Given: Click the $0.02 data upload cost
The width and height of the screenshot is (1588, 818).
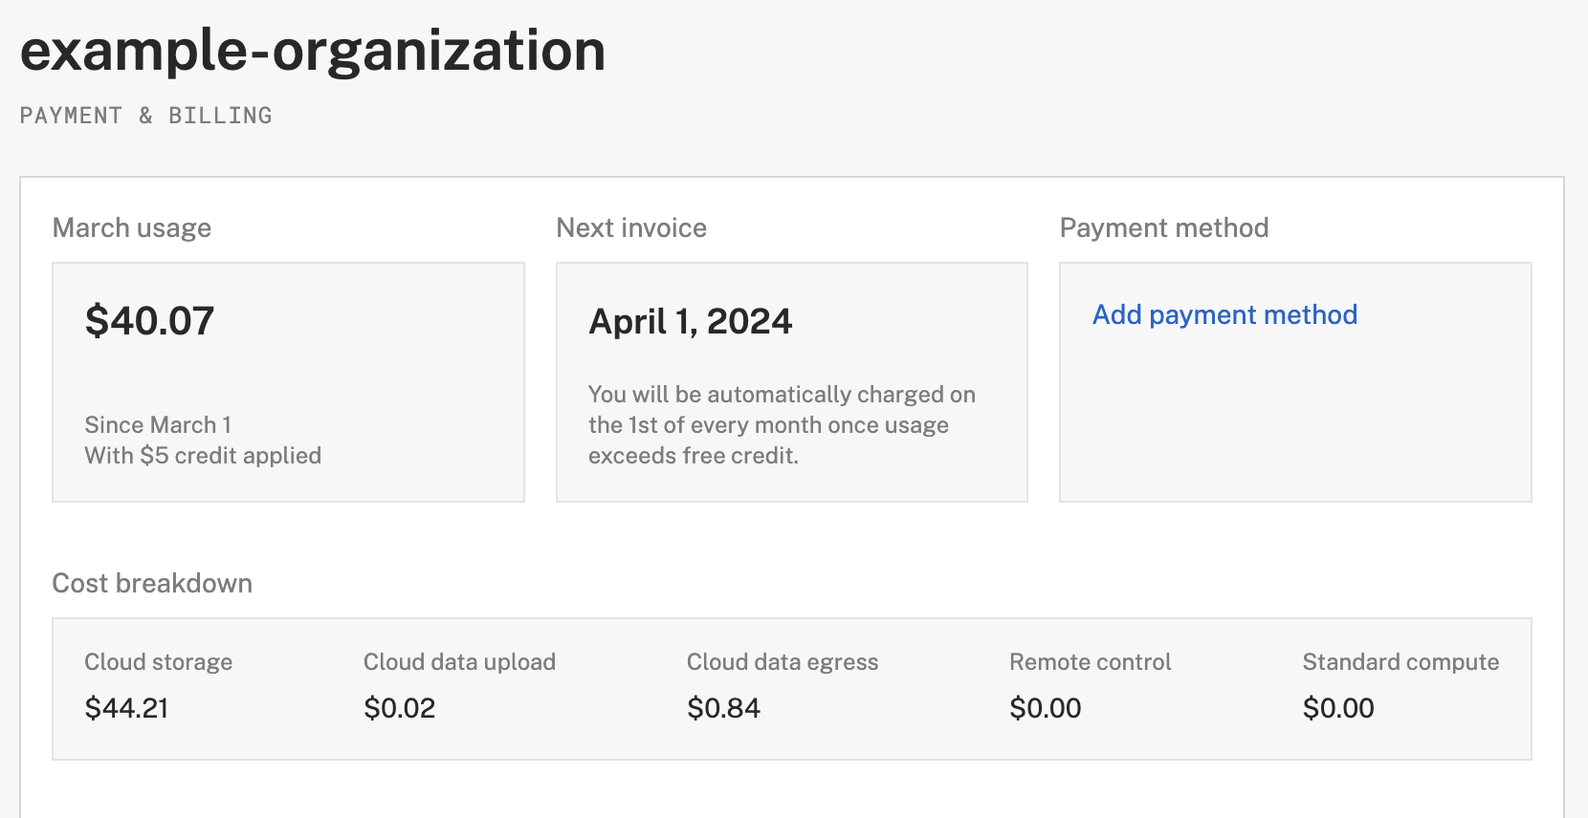Looking at the screenshot, I should [x=400, y=708].
